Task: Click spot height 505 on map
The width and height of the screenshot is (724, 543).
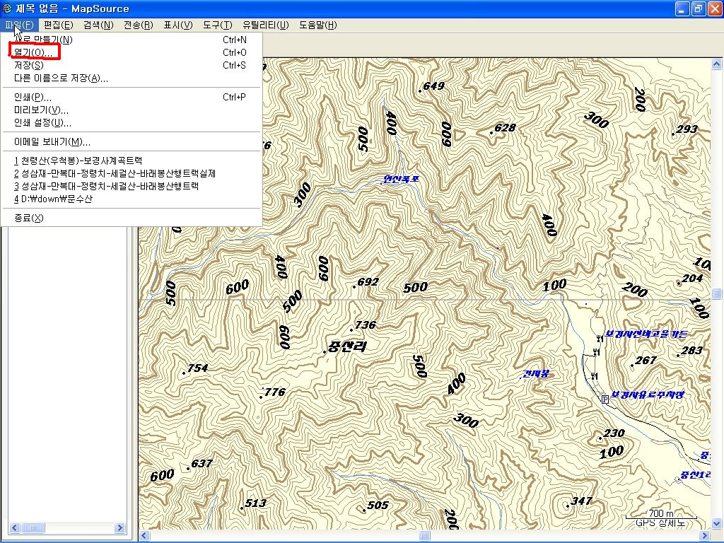Action: click(x=378, y=505)
